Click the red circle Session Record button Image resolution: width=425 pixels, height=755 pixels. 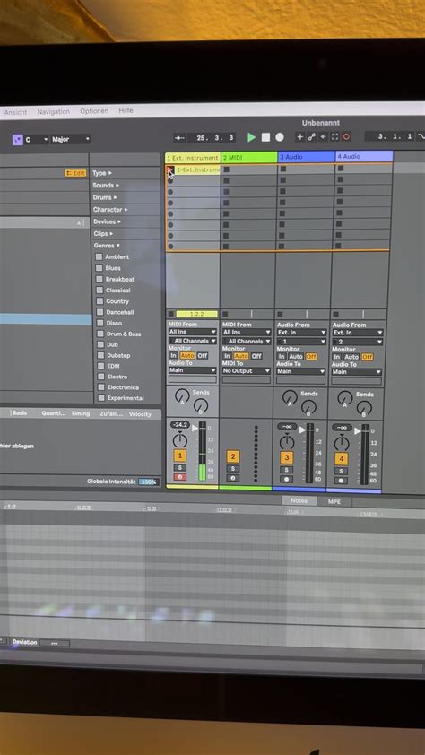coord(346,137)
